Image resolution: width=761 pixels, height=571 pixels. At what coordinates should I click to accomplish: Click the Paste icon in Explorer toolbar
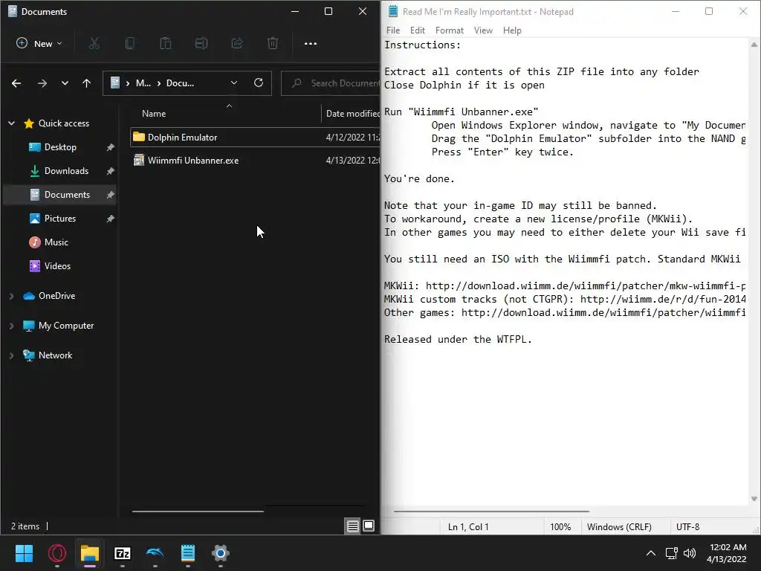[166, 44]
